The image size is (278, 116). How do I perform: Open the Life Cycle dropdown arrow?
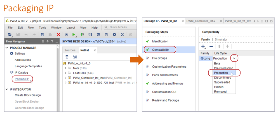coord(234,58)
